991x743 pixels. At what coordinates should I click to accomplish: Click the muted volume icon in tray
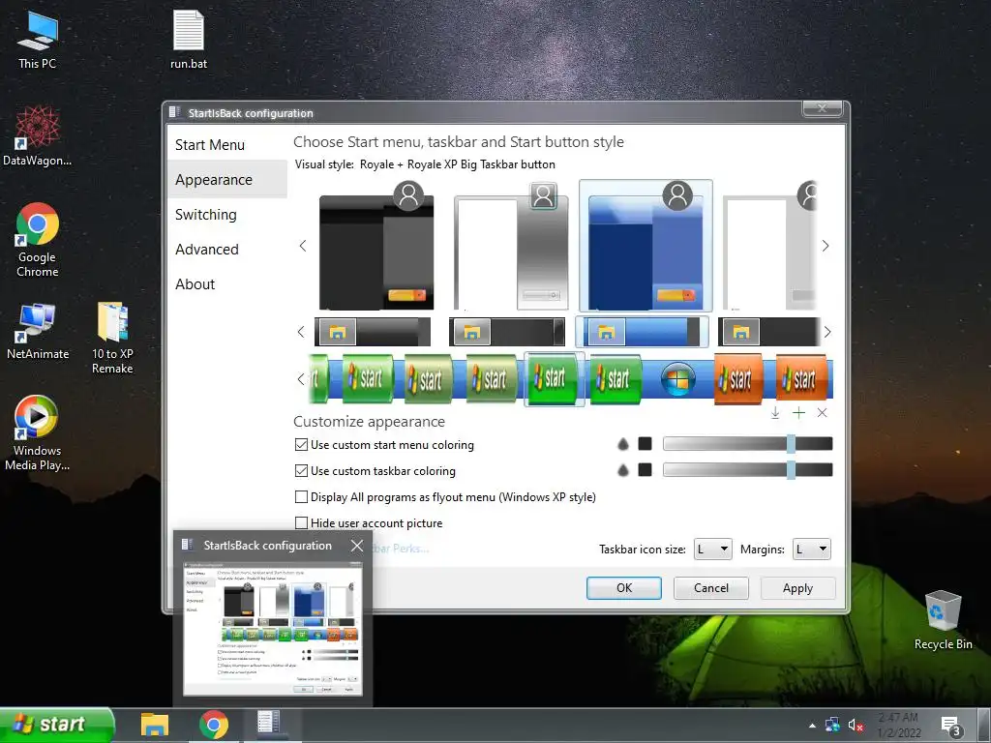856,725
